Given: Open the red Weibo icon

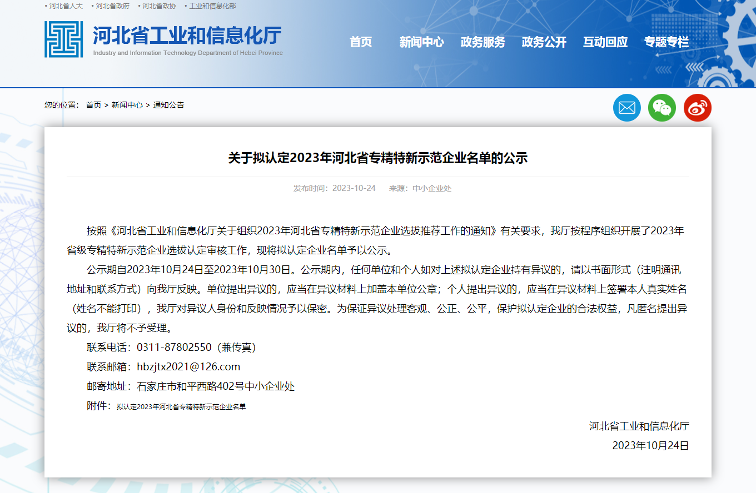Looking at the screenshot, I should (x=698, y=108).
